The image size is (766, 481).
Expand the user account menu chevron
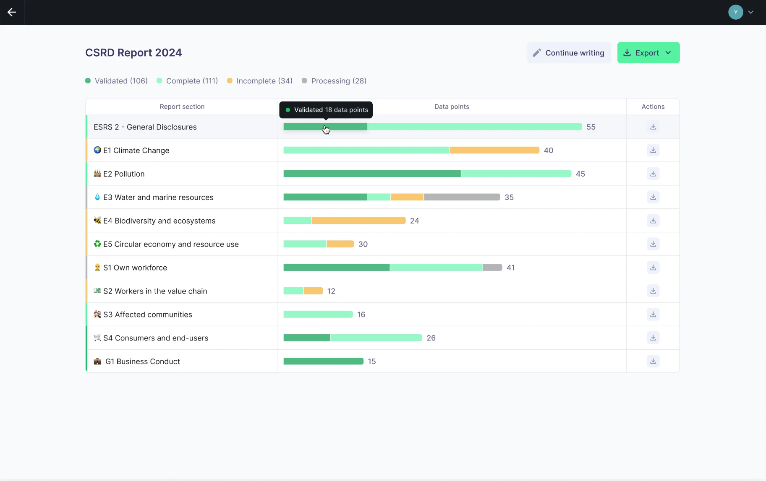click(x=751, y=12)
